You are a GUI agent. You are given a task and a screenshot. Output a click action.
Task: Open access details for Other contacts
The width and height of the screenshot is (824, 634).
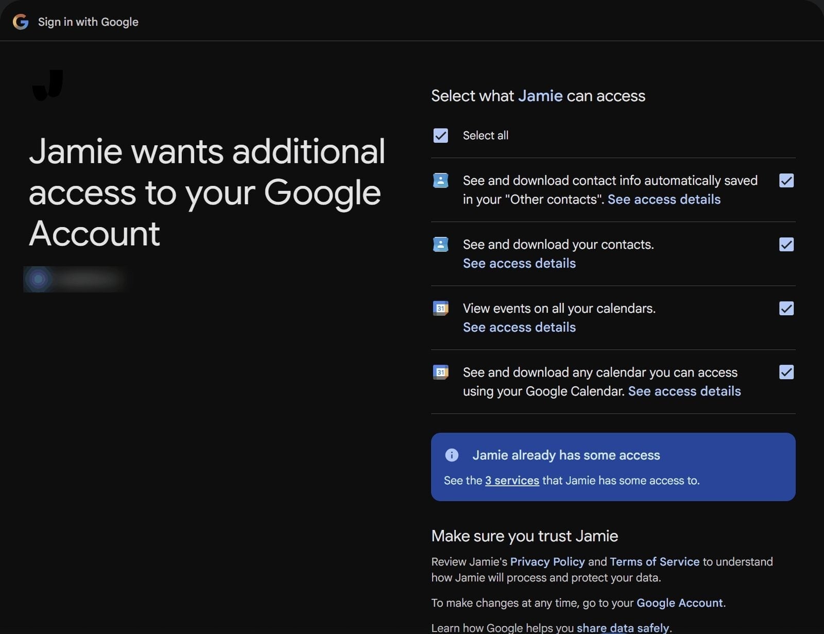(664, 199)
